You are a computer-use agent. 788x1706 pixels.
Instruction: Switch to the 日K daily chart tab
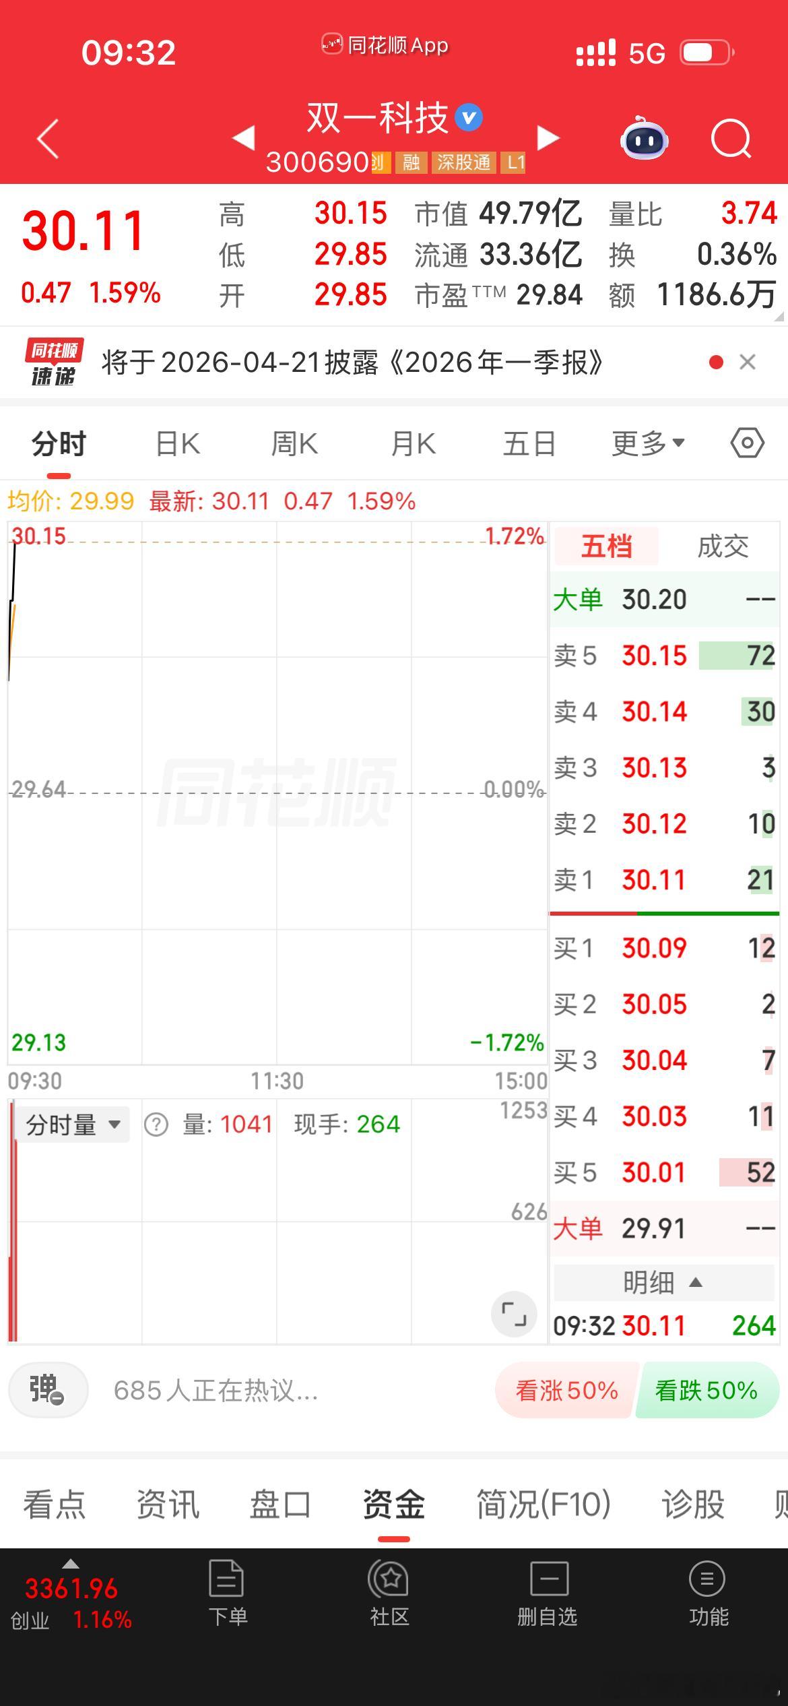(x=177, y=443)
